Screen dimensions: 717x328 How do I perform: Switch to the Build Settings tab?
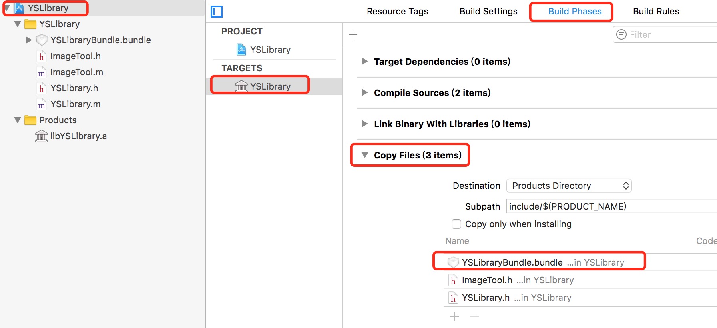488,11
